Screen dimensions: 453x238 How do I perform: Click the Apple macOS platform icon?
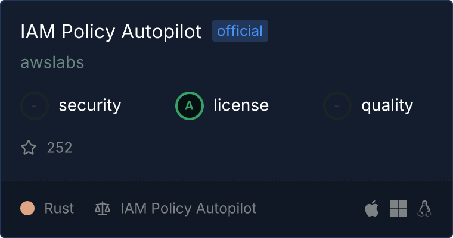[x=372, y=208]
